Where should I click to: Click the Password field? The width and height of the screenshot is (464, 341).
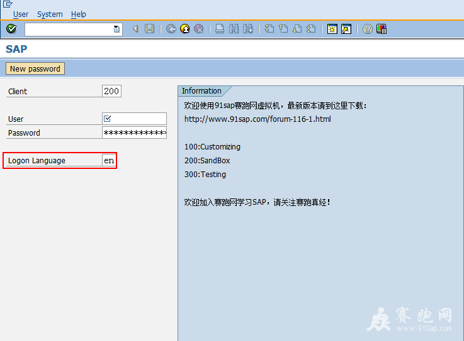pyautogui.click(x=134, y=133)
